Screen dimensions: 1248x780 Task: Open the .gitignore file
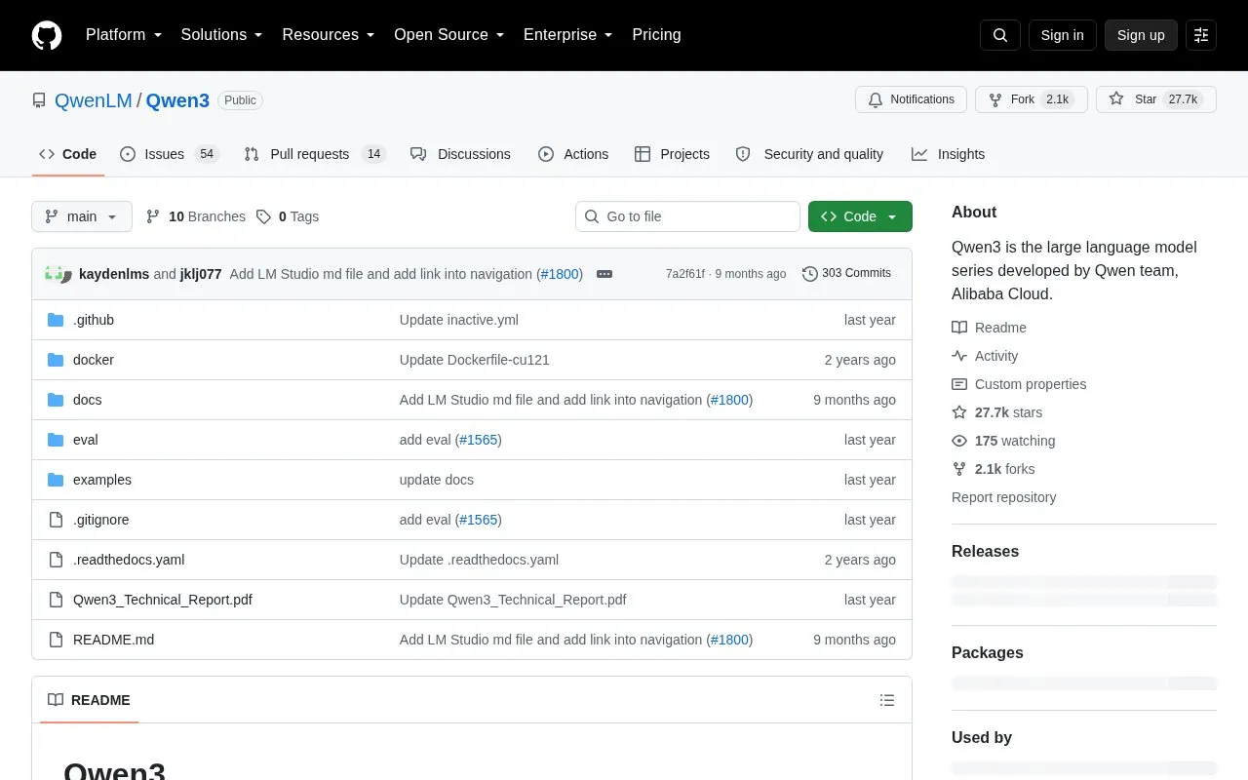101,520
